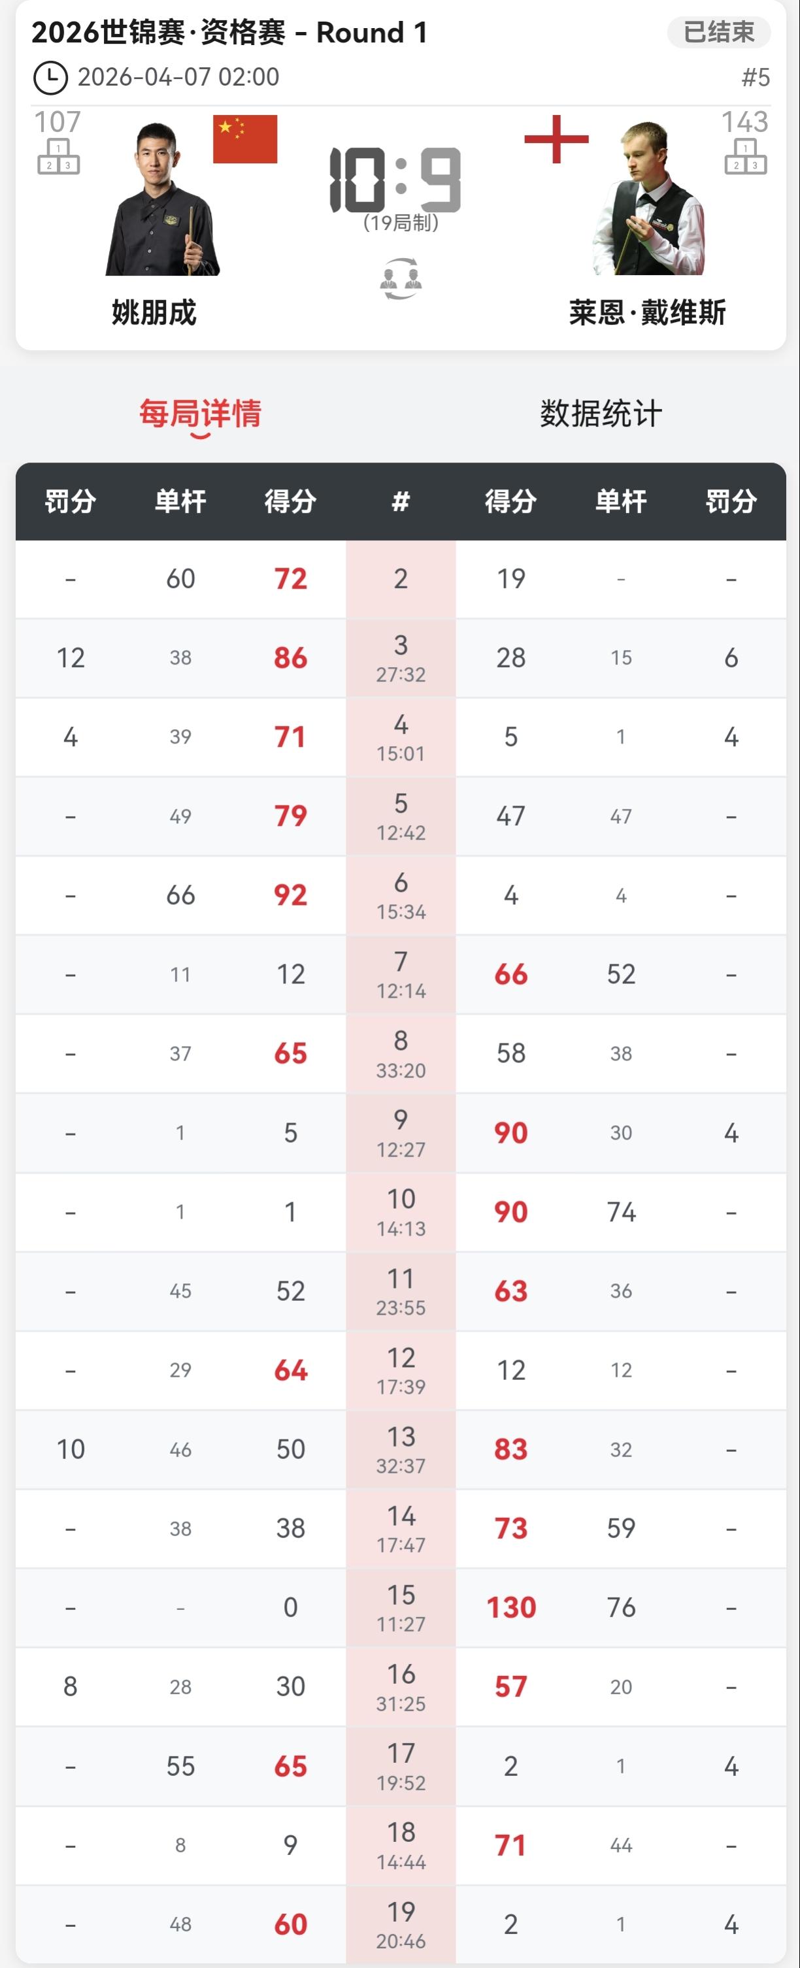Click the 10:9 match score
The height and width of the screenshot is (1968, 800).
395,180
